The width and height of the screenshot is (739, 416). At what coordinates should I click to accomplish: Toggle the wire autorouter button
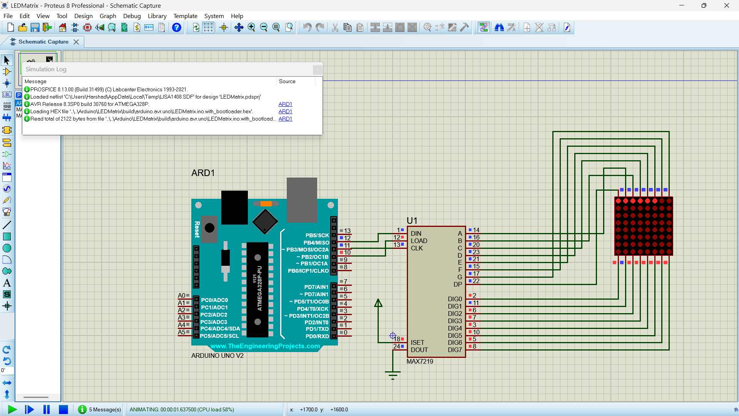[x=484, y=27]
